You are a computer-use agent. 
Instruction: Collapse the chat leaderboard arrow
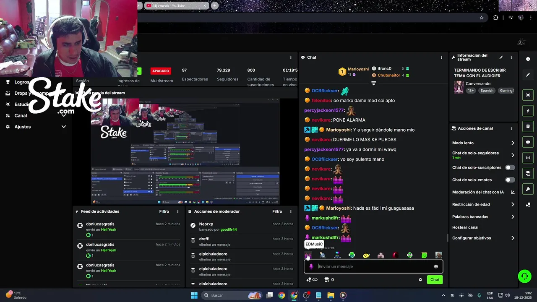point(373,83)
